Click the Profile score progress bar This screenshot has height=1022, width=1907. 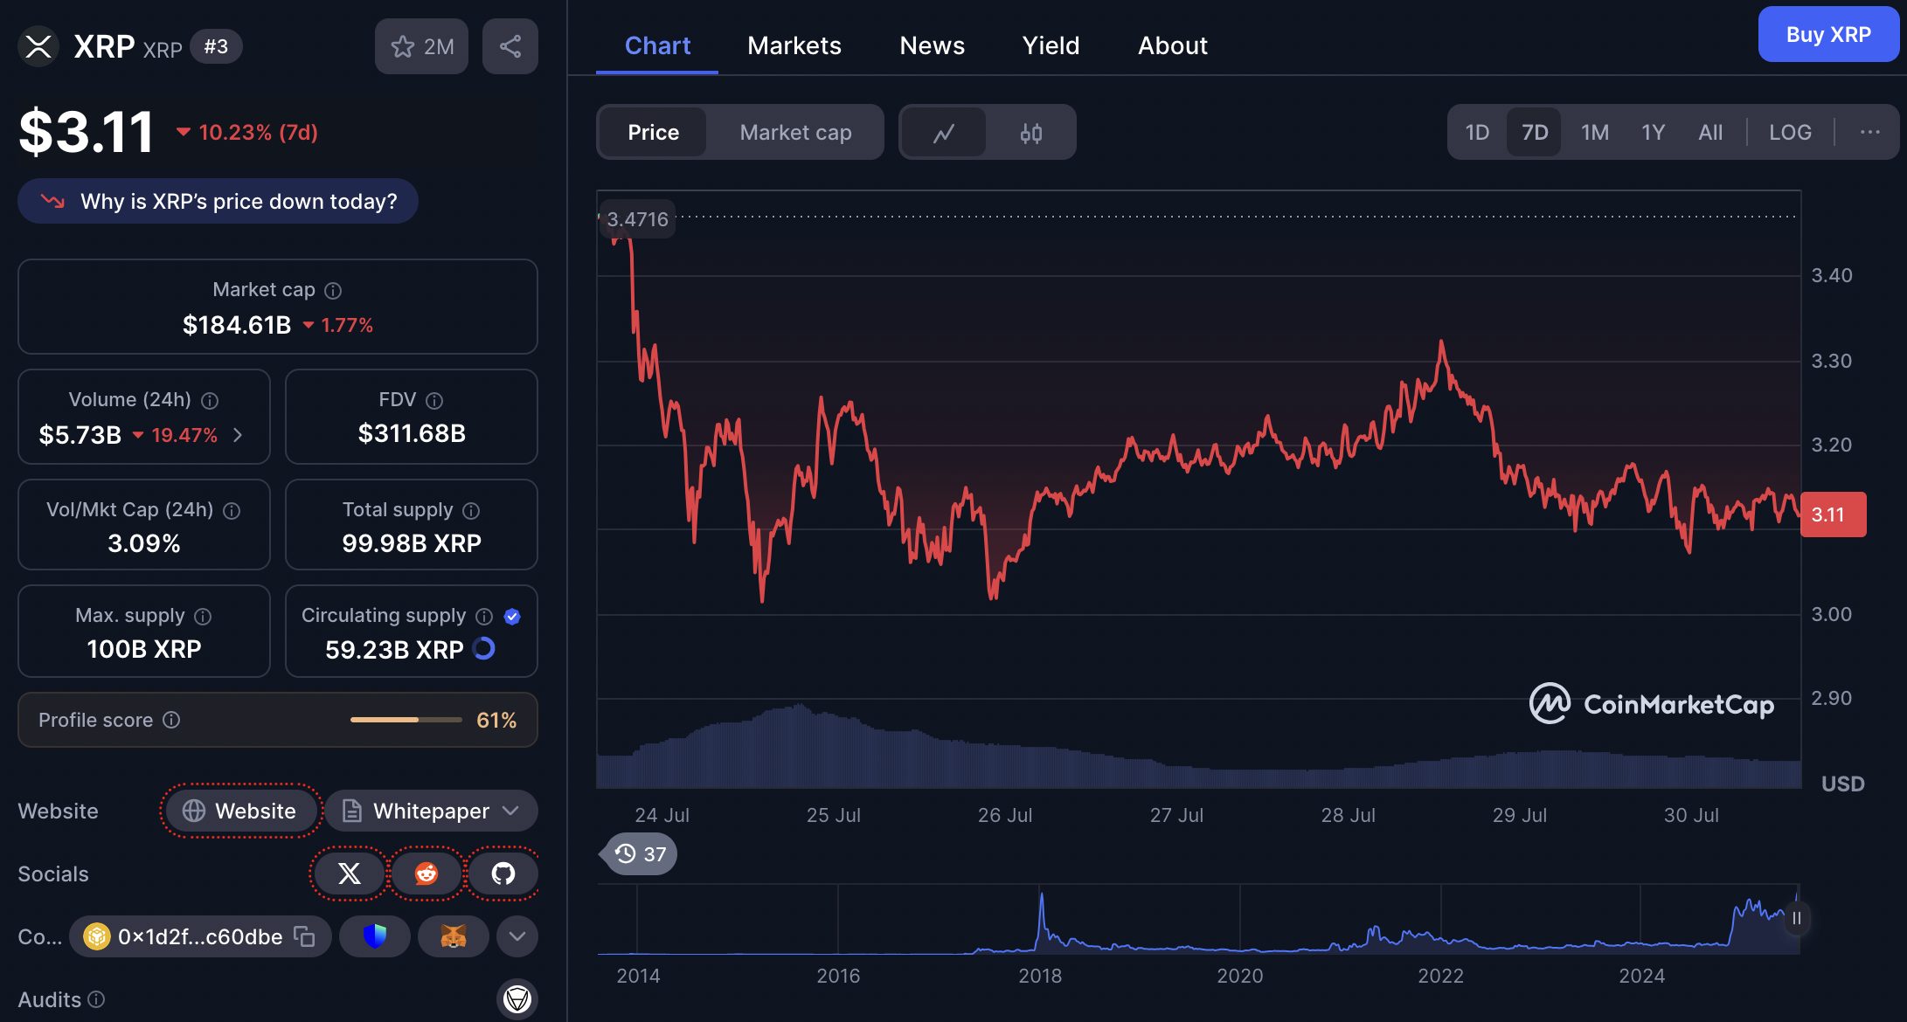coord(406,720)
